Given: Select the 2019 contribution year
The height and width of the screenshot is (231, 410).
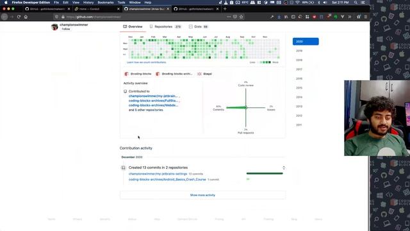Looking at the screenshot, I should pyautogui.click(x=299, y=51).
